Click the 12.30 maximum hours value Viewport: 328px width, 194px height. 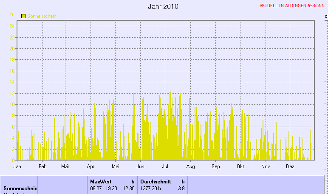128,188
